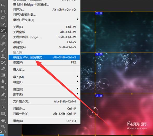
Task: Choose 关闭并转到 Bridge... entry
Action: (x=44, y=37)
